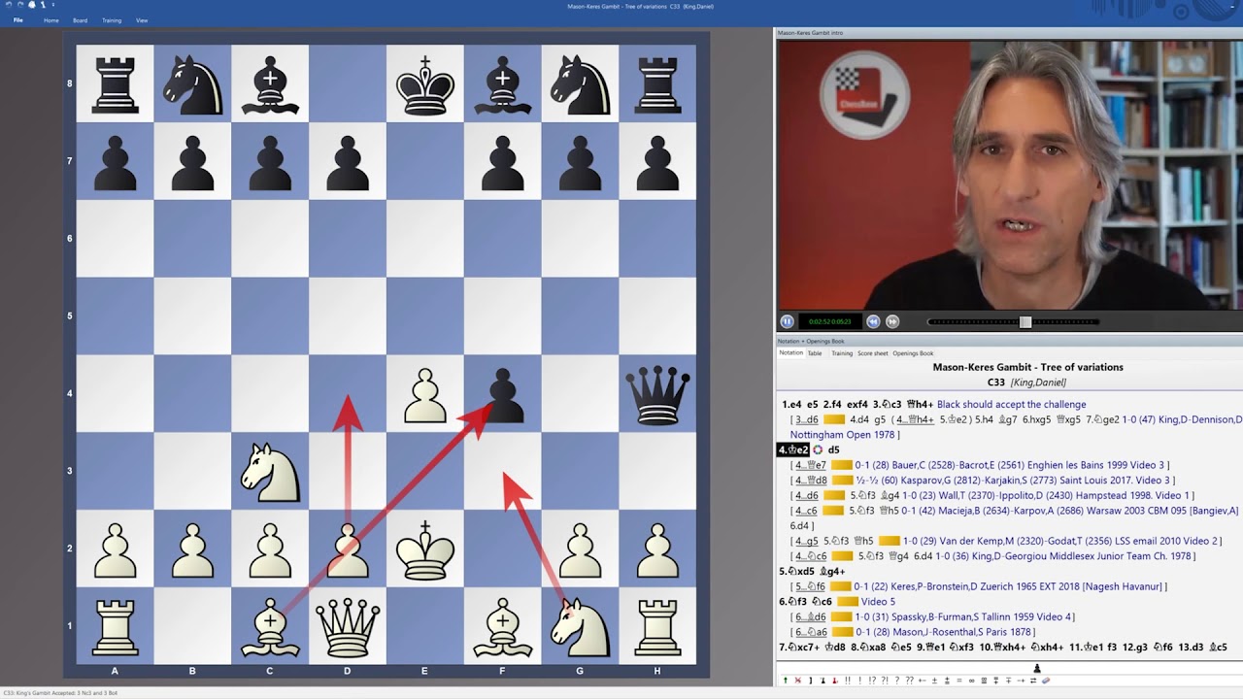Open the Board ribbon tab
The image size is (1243, 699).
tap(80, 20)
